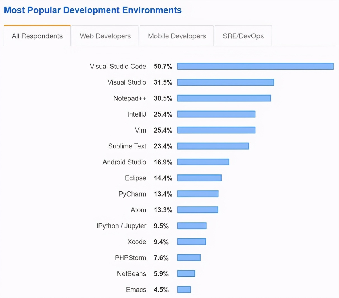Click the Emacs label
This screenshot has height=298, width=339.
click(x=136, y=289)
